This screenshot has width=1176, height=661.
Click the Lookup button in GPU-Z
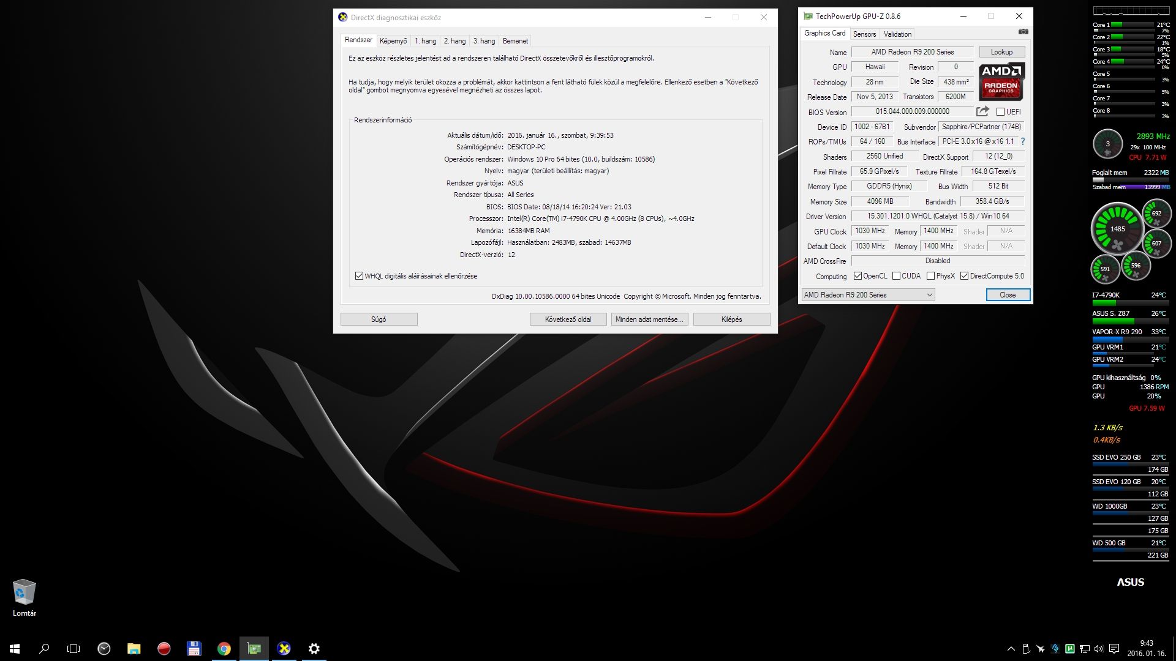pyautogui.click(x=1001, y=52)
